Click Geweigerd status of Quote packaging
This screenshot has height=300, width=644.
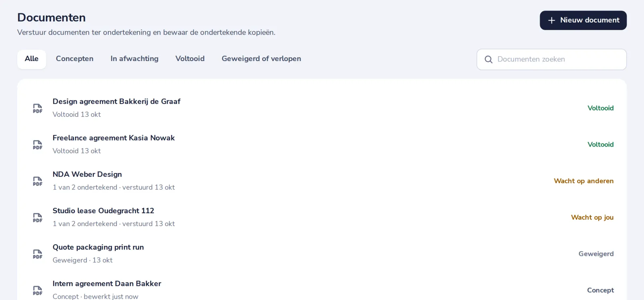[596, 254]
